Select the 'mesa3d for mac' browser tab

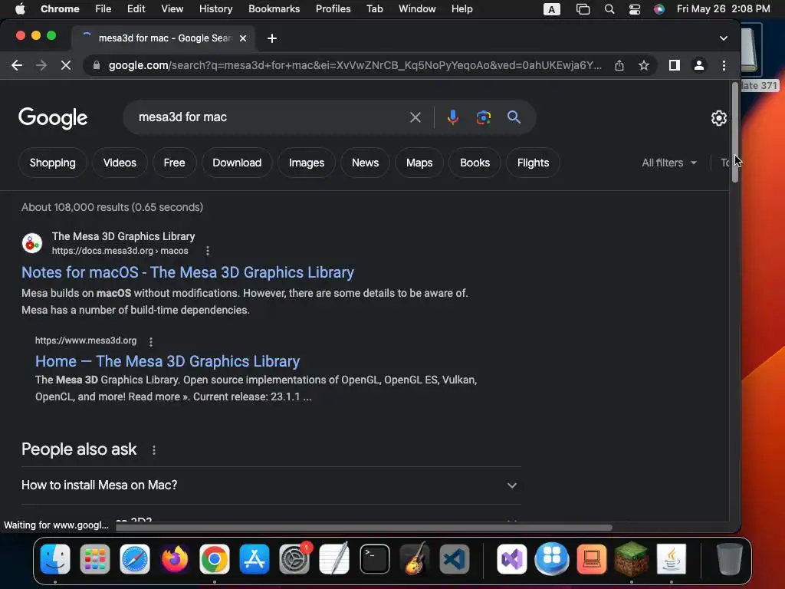pos(164,38)
